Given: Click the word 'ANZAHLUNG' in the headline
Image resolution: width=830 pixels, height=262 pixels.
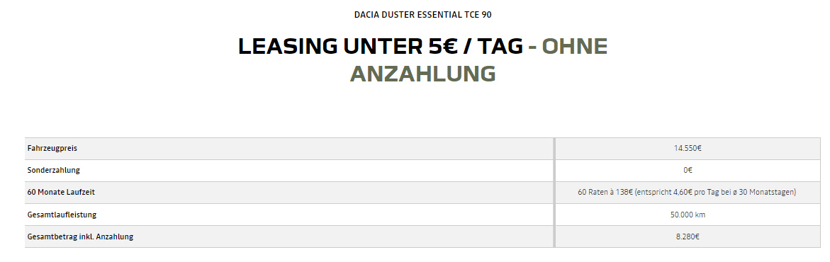Looking at the screenshot, I should [422, 74].
